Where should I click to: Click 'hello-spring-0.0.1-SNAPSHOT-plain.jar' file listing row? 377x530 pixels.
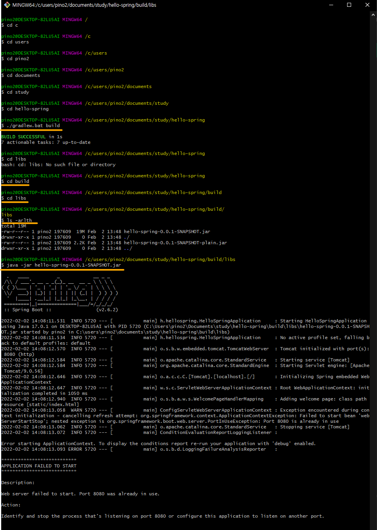(x=114, y=243)
